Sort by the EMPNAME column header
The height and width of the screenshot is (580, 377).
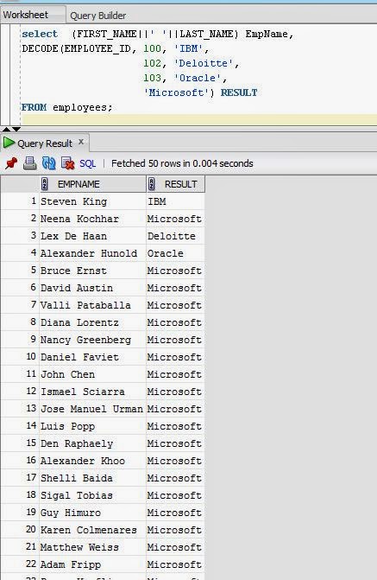click(x=92, y=184)
